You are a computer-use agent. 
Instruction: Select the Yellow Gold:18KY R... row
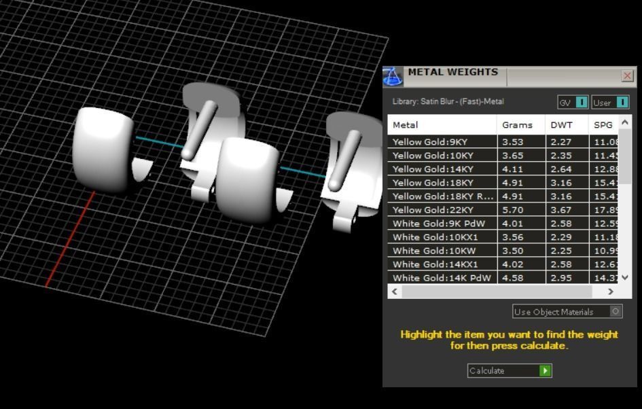click(x=503, y=196)
